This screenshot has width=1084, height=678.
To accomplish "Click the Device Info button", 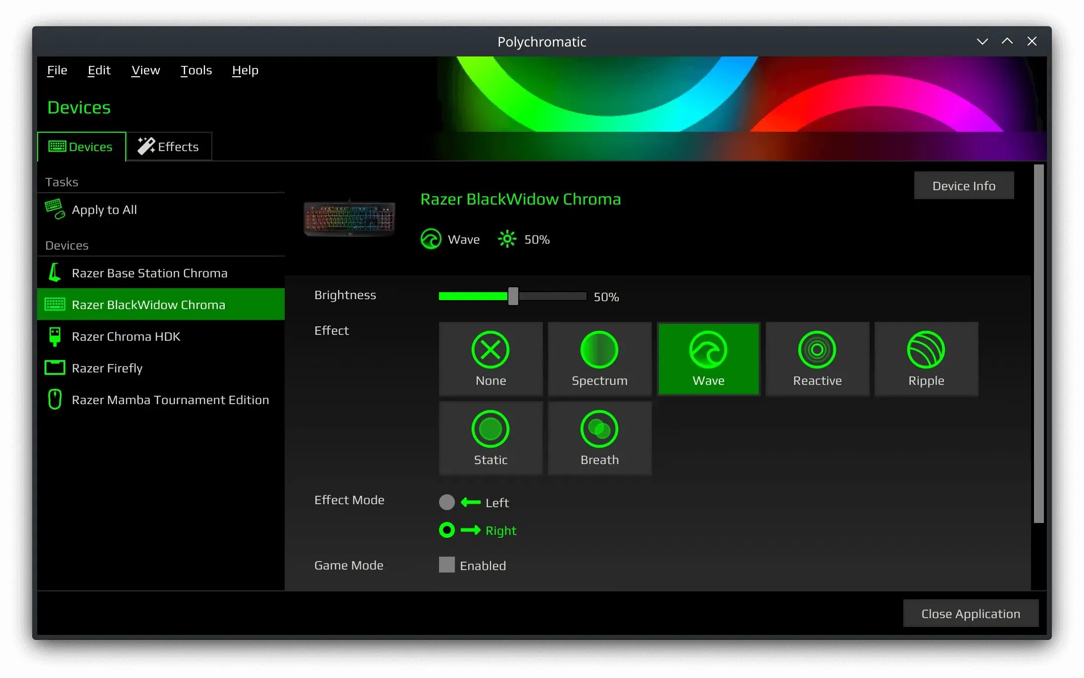I will [963, 186].
